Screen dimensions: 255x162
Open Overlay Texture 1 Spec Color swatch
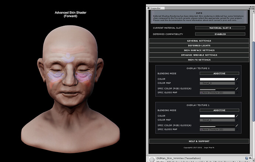coord(217,126)
